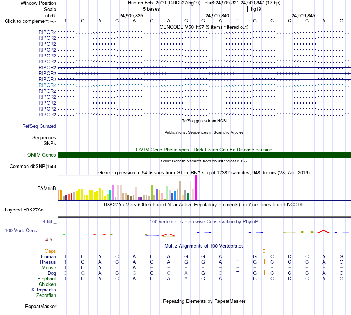The width and height of the screenshot is (351, 315).
Task: Click the Layered H3K27Ac track label
Action: pos(24,210)
